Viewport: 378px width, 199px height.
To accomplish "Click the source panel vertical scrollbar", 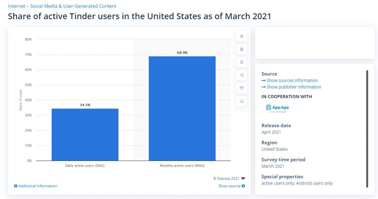I will tap(367, 128).
